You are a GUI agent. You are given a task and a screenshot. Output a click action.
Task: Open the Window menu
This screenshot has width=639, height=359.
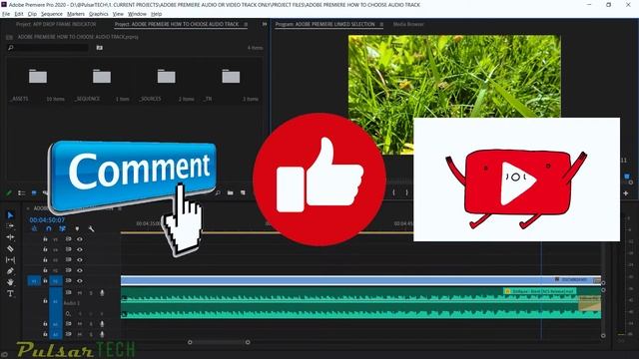[x=137, y=14]
